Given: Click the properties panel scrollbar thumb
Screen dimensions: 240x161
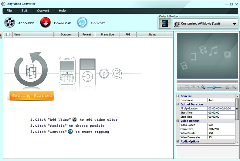Looking at the screenshot, I should coord(237,109).
